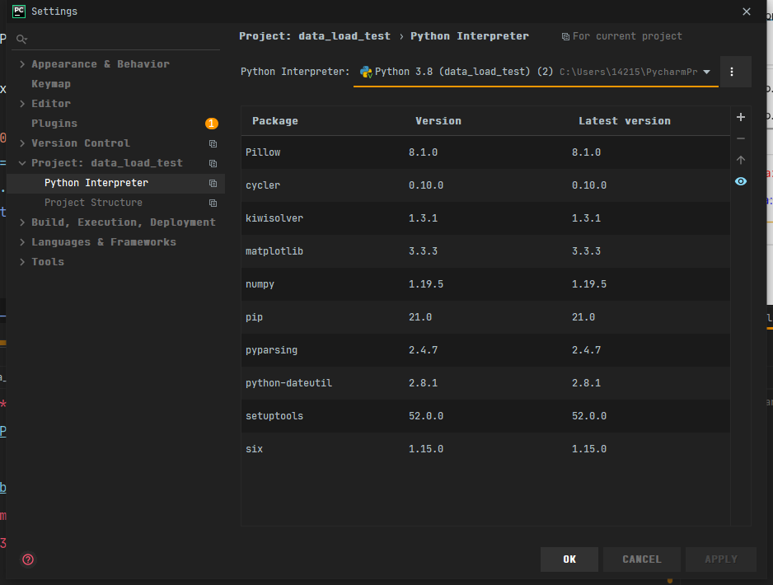Viewport: 773px width, 585px height.
Task: Click the Version column header
Action: [438, 121]
